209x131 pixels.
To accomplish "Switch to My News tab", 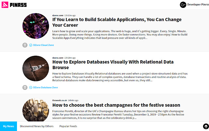I will coord(8,126).
